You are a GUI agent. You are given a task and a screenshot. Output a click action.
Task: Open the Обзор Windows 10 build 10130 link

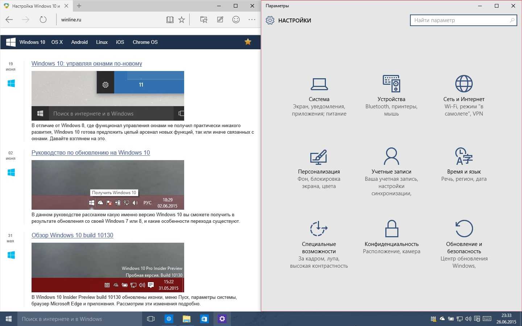point(72,235)
